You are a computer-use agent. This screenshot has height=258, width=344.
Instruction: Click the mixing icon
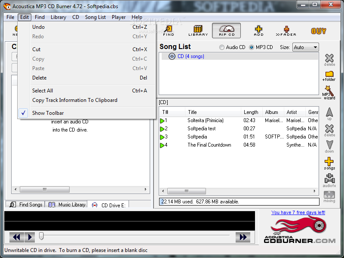[329, 197]
